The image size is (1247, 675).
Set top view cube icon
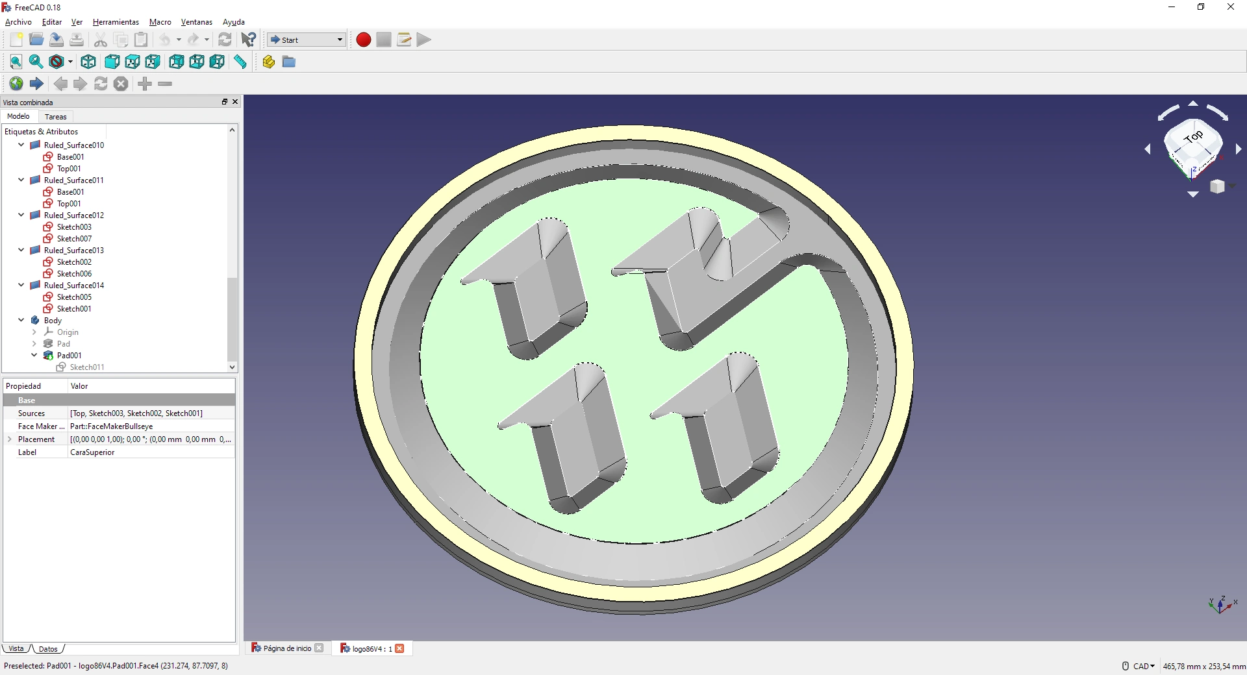[132, 62]
